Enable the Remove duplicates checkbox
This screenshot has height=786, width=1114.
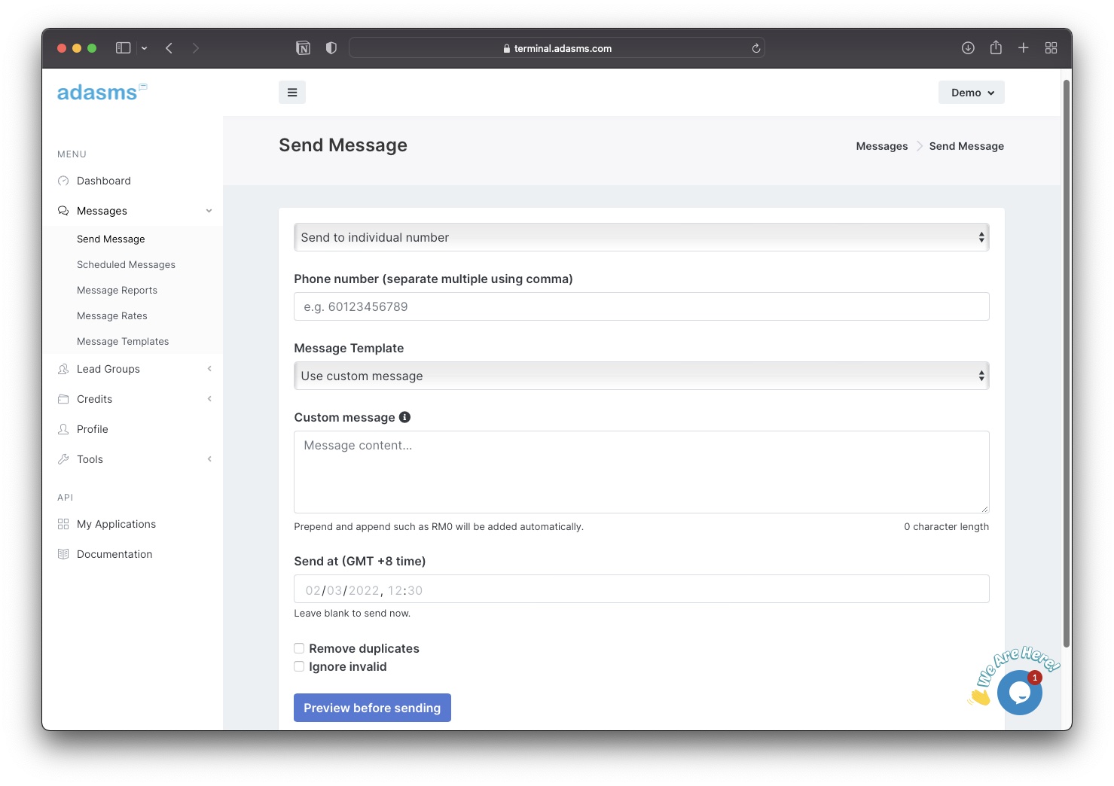pyautogui.click(x=299, y=648)
